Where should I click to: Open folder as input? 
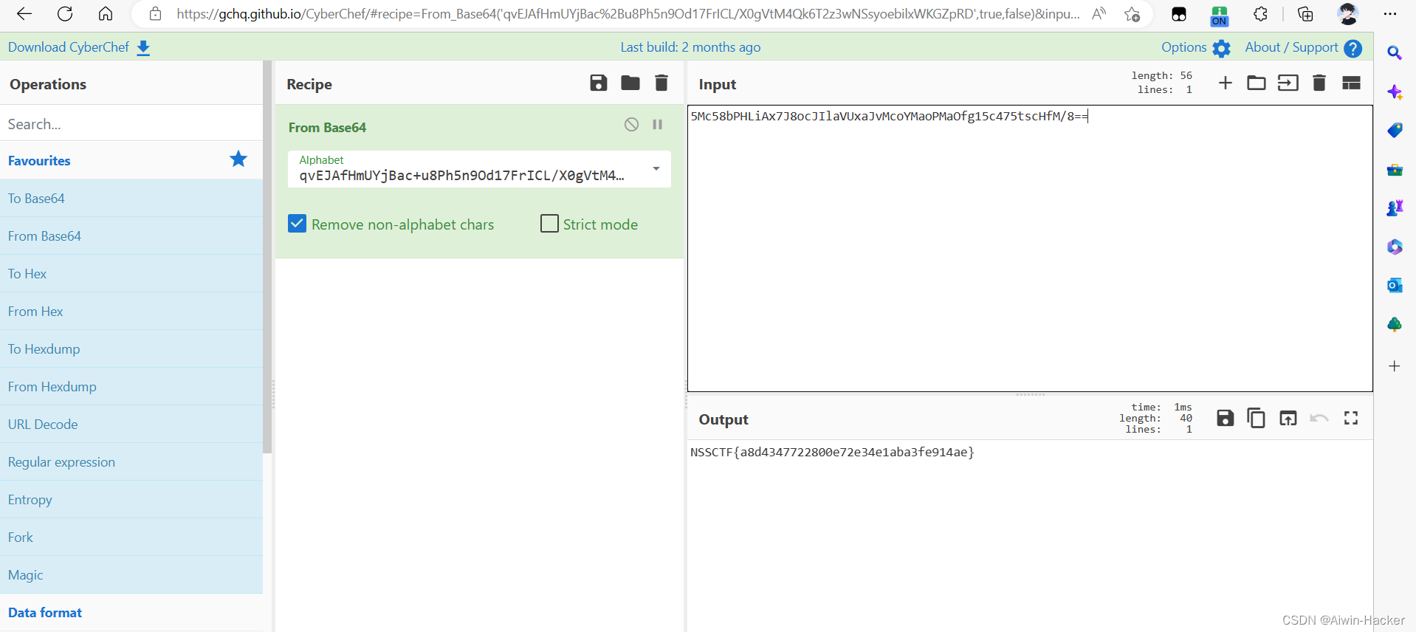(1256, 83)
